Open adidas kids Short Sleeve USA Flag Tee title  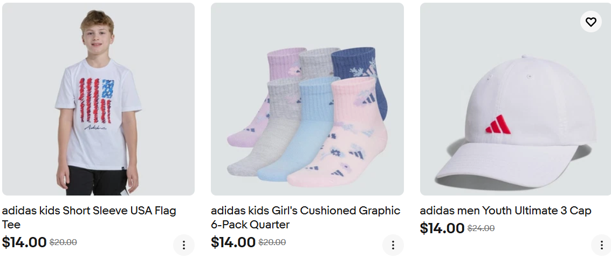pos(89,218)
